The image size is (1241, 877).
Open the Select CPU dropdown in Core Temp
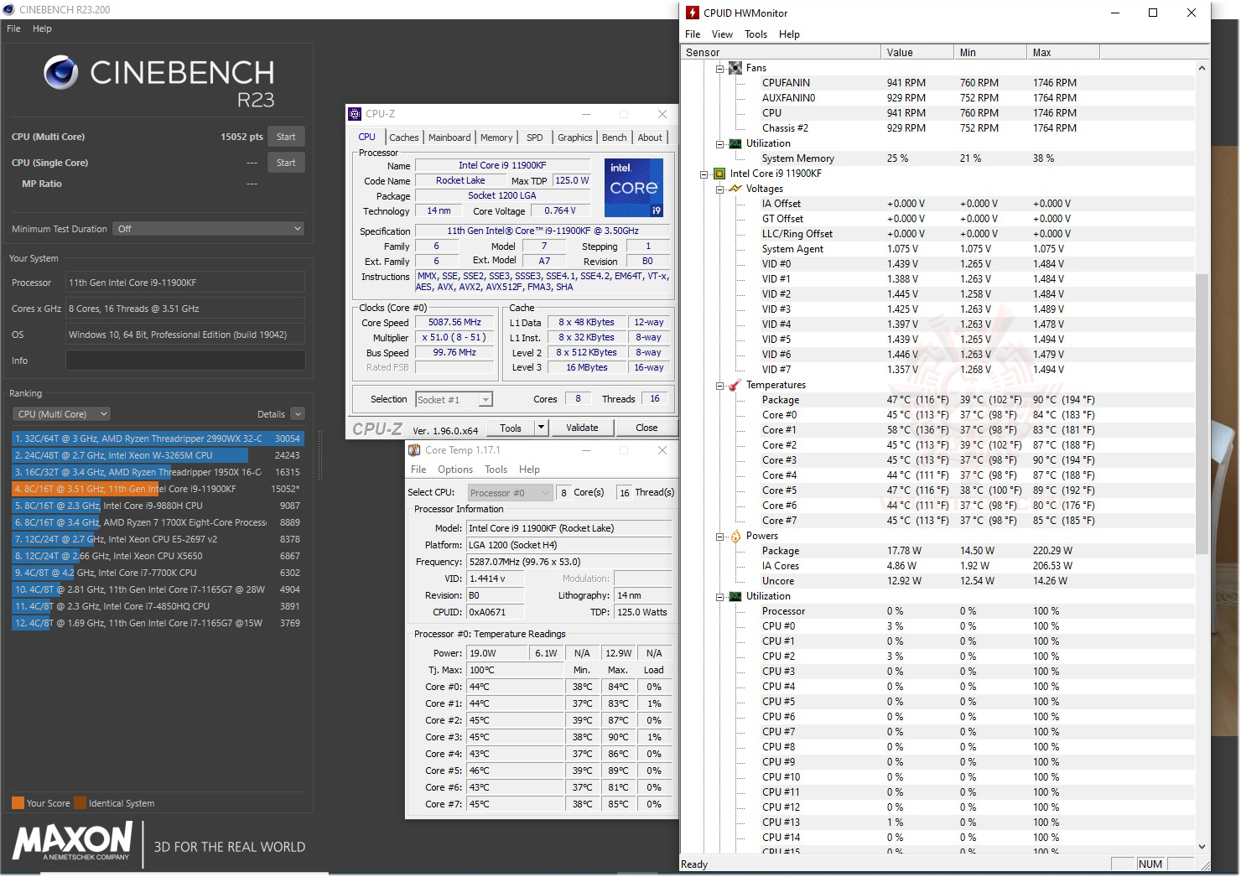tap(509, 493)
